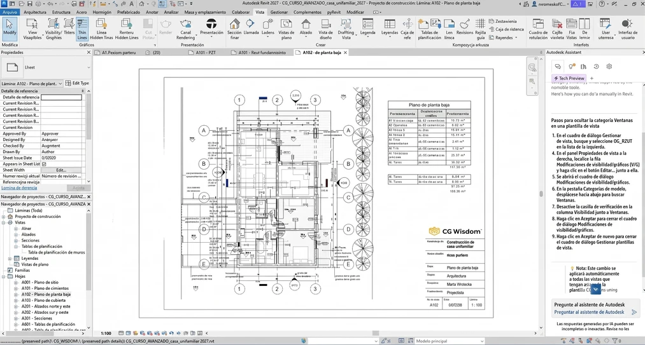Click the Edit Type button
This screenshot has height=345, width=645.
[x=77, y=83]
